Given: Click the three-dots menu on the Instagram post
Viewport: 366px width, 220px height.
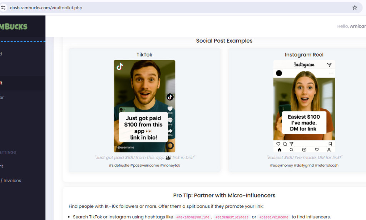Looking at the screenshot, I should click(331, 73).
